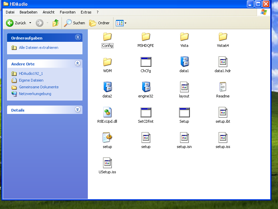Select the setup file with gear notepad icon
This screenshot has height=209, width=278.
[107, 141]
